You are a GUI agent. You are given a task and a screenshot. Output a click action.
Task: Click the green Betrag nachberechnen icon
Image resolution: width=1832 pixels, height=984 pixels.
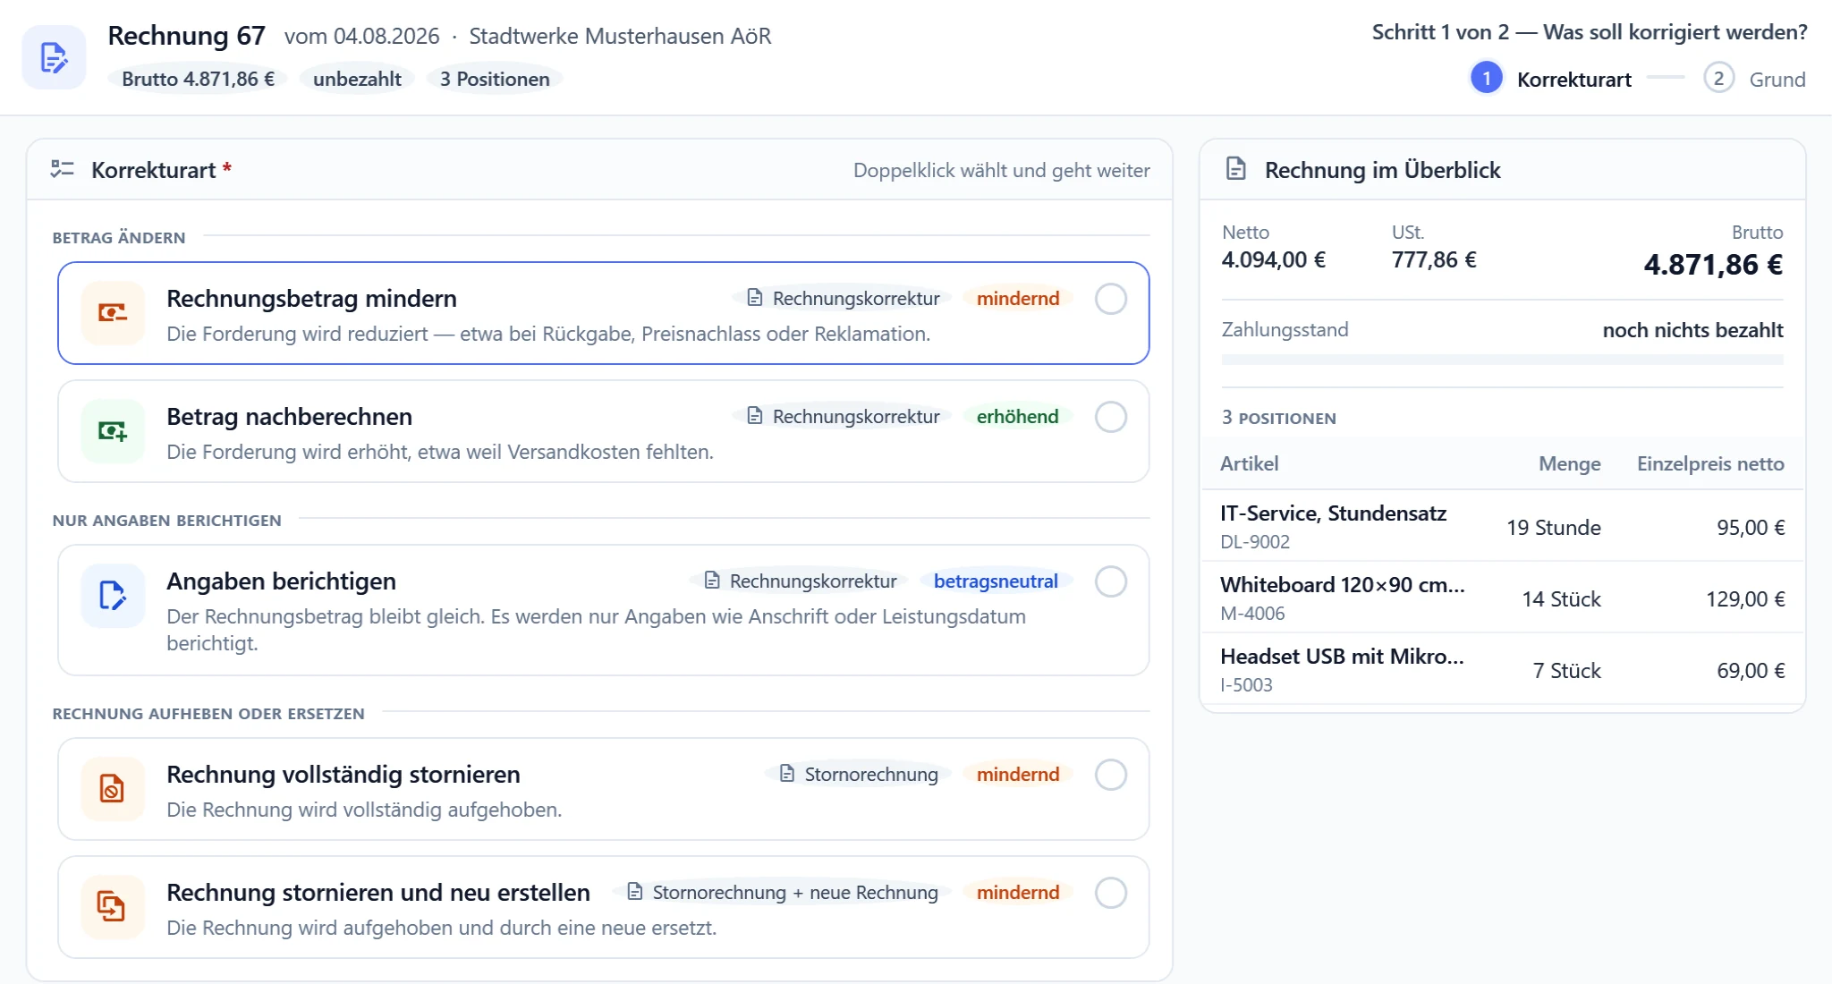(x=113, y=431)
